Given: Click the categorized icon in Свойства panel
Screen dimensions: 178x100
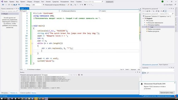Looking at the screenshot, I should click(143, 73).
